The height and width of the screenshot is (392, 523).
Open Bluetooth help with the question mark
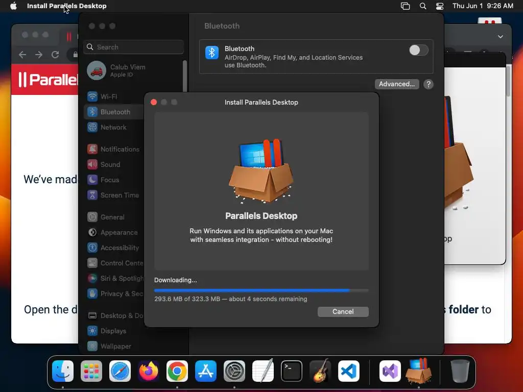pyautogui.click(x=429, y=84)
